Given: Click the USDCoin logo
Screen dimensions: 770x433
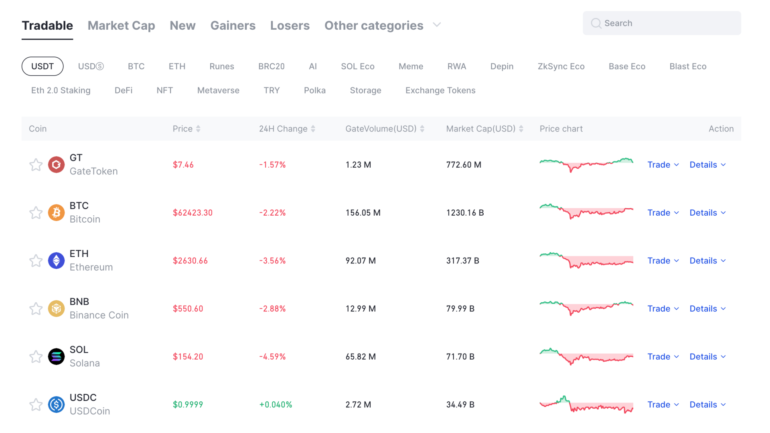Looking at the screenshot, I should [x=56, y=405].
